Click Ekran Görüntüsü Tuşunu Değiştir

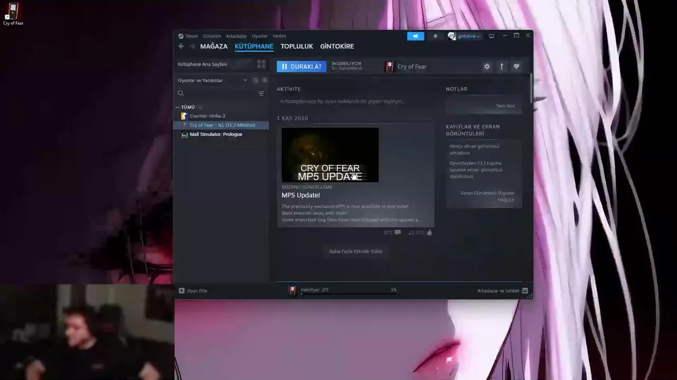coord(487,196)
